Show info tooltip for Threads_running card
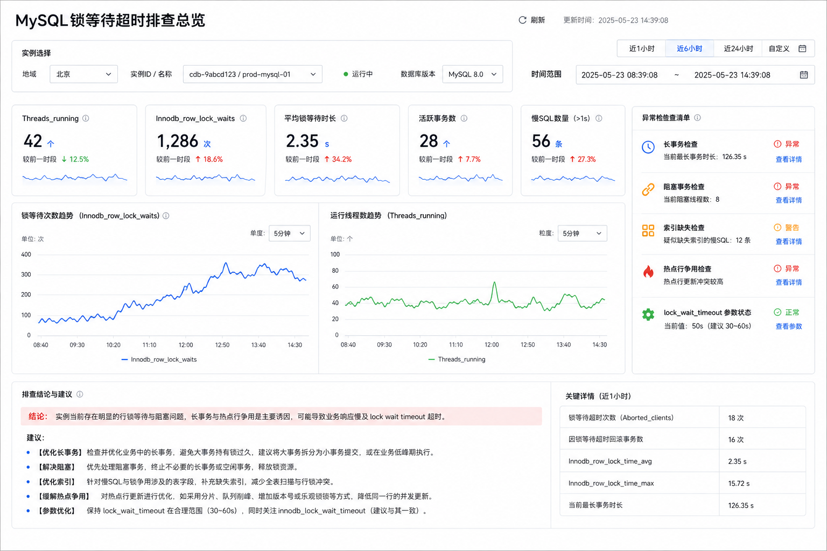Image resolution: width=827 pixels, height=551 pixels. 86,118
